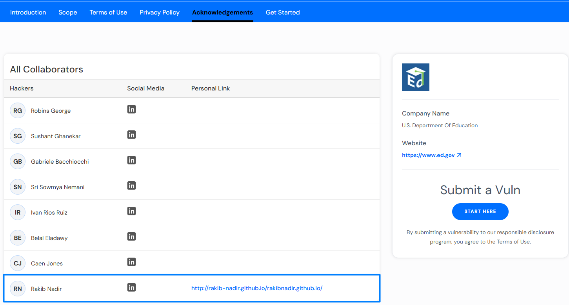The image size is (569, 305).
Task: Click the Website label
Action: point(414,143)
